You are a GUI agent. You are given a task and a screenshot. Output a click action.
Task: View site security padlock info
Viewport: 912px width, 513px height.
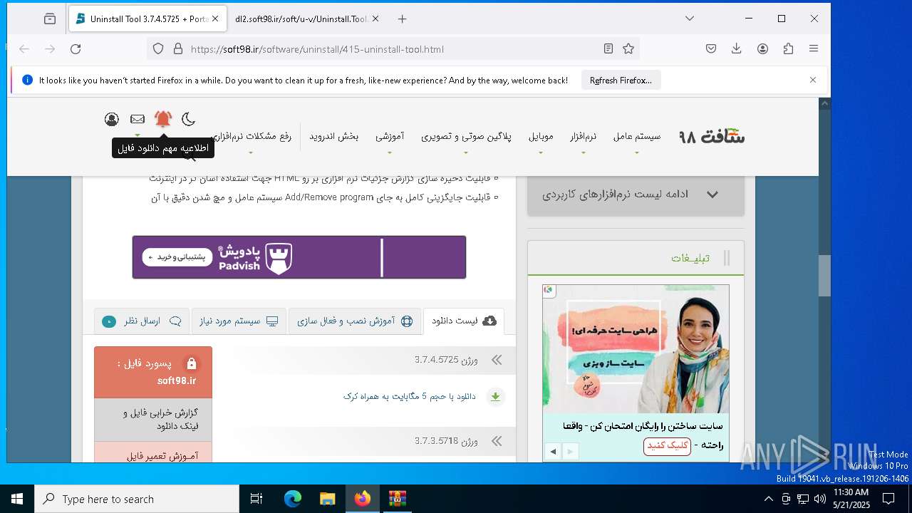click(178, 48)
